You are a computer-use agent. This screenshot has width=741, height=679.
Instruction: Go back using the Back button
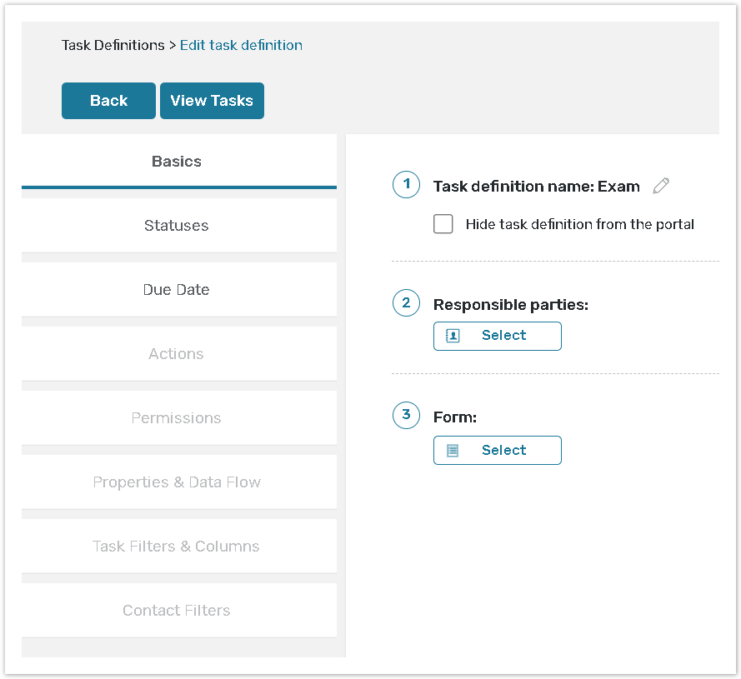(x=108, y=100)
